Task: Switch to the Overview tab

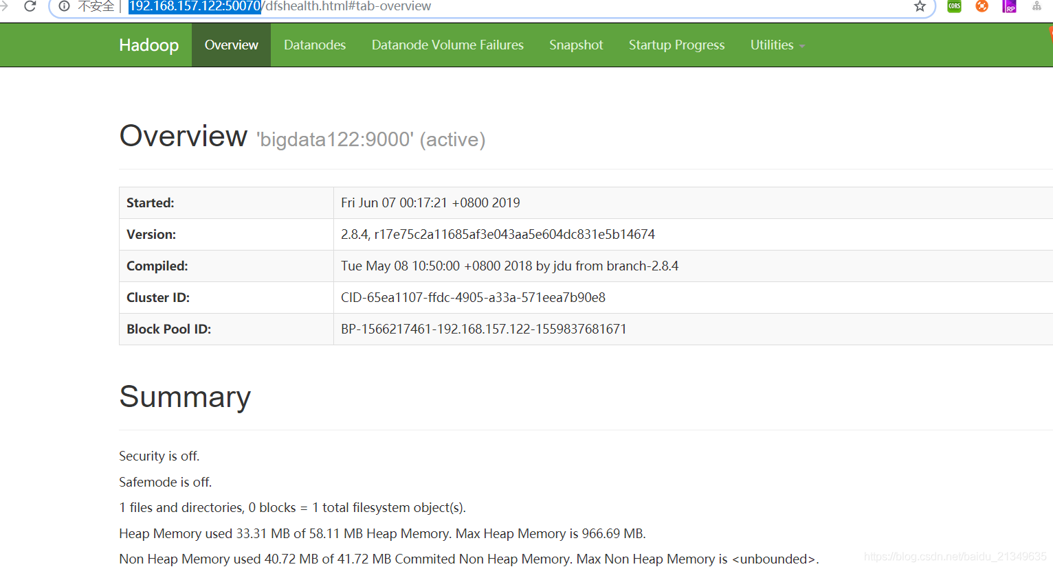Action: (x=231, y=45)
